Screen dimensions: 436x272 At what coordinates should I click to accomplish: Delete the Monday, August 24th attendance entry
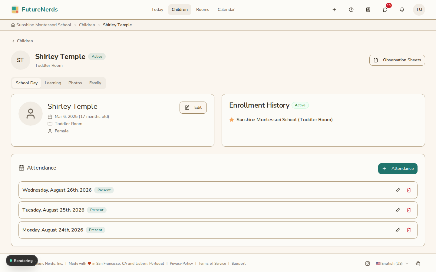point(409,230)
